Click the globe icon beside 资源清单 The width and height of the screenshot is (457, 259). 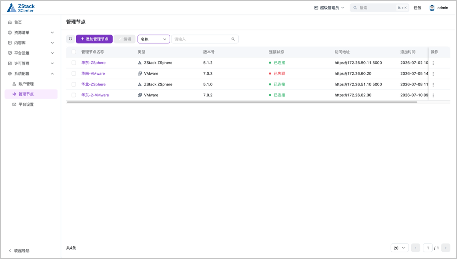(10, 33)
